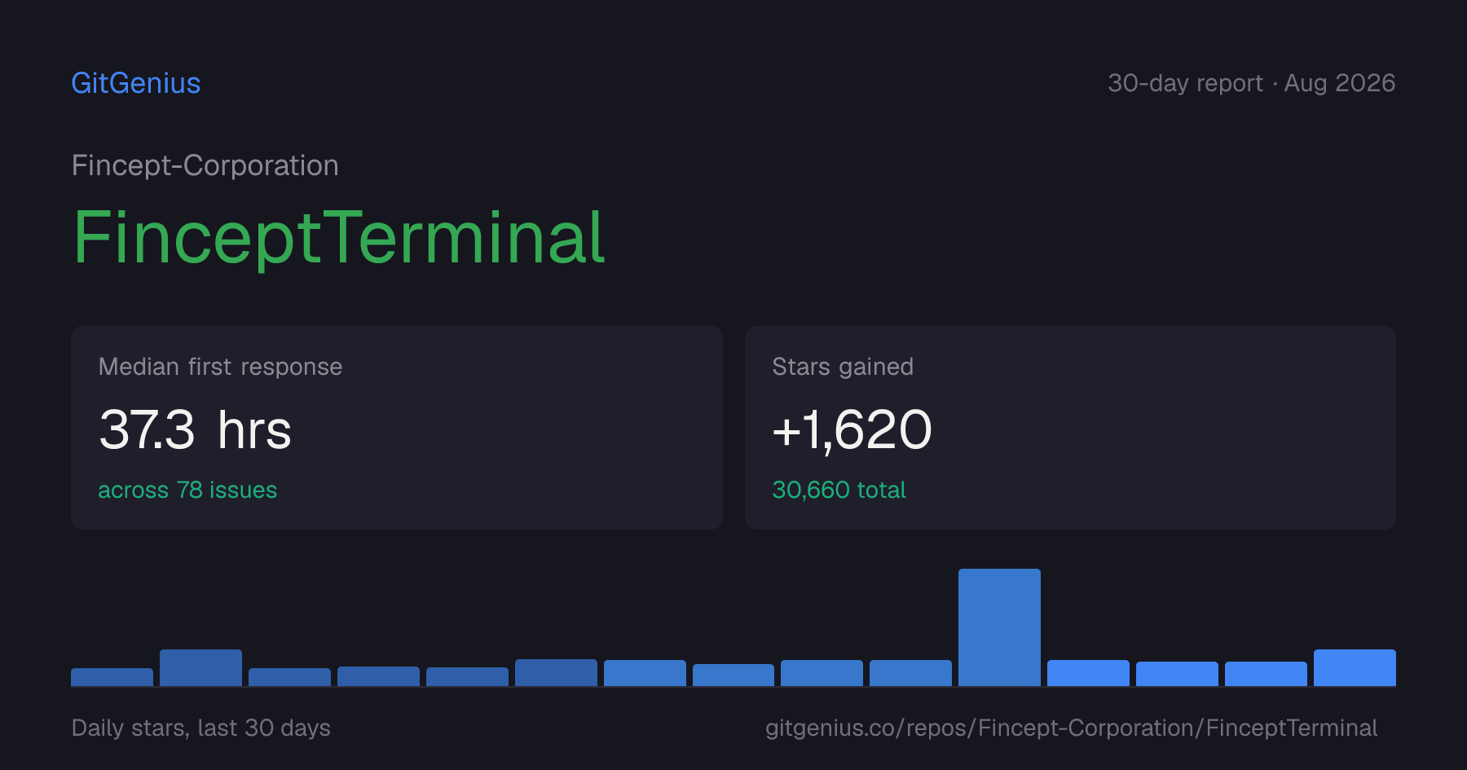The width and height of the screenshot is (1467, 770).
Task: Select the bar just after the spike
Action: 1088,673
